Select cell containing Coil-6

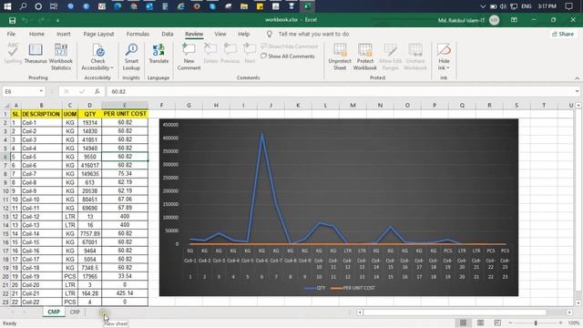point(41,165)
